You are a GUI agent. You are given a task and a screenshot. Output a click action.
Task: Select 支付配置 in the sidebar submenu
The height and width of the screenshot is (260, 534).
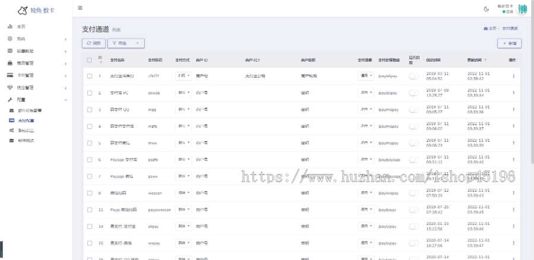pos(26,121)
